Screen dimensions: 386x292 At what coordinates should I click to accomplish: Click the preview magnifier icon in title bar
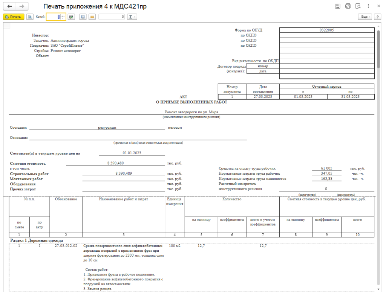pos(358,6)
